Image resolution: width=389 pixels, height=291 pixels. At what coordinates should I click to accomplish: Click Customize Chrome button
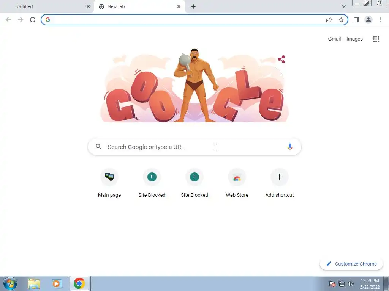[351, 264]
